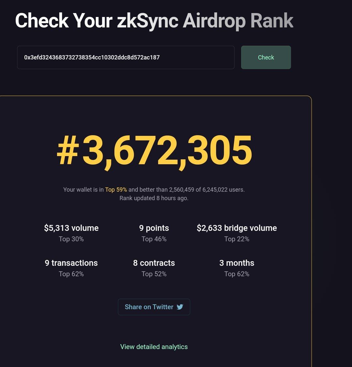Viewport: 352px width, 367px height.
Task: Click the $5,313 volume stat
Action: click(x=71, y=228)
